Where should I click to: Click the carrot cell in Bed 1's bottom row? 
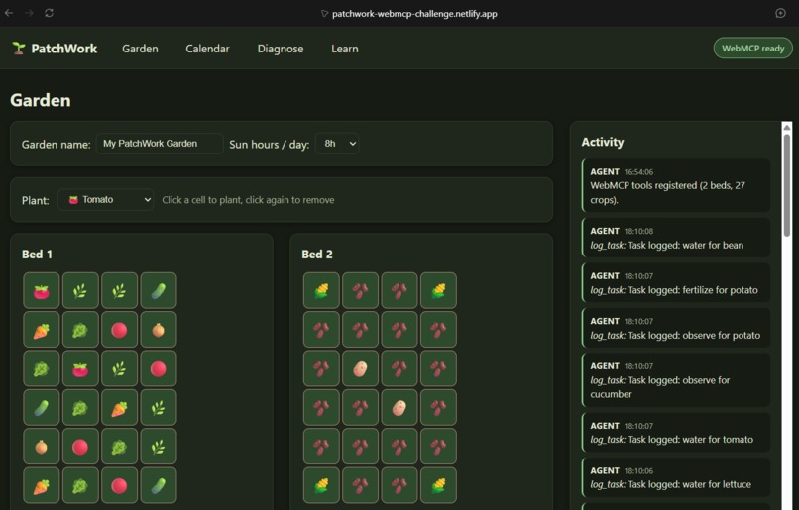pyautogui.click(x=42, y=485)
